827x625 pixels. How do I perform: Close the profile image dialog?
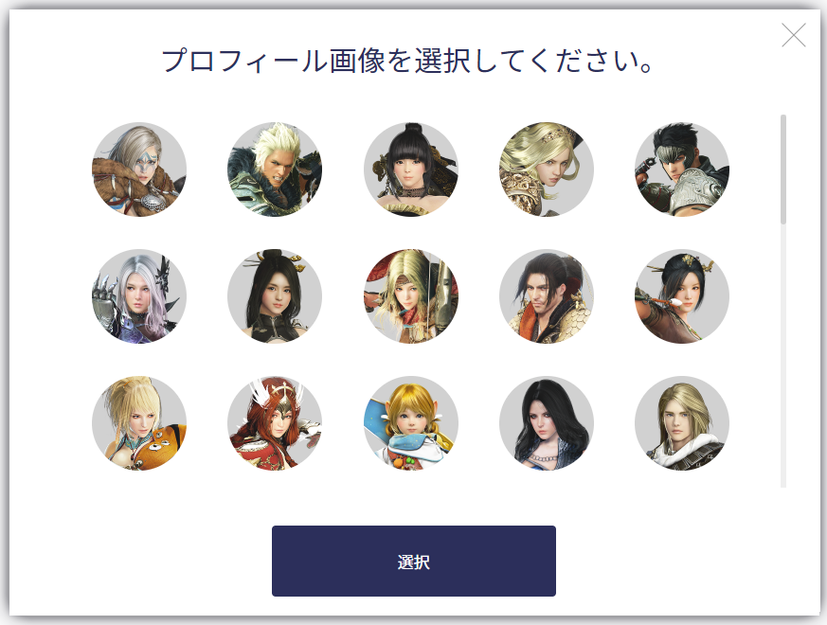(x=793, y=35)
